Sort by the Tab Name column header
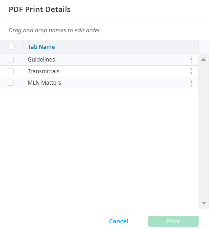The image size is (209, 229). point(41,47)
